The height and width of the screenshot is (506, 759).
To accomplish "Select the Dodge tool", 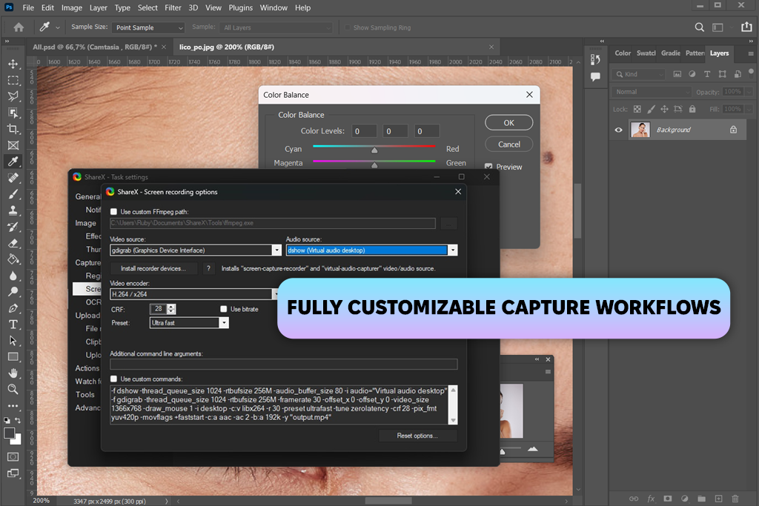I will click(x=13, y=292).
